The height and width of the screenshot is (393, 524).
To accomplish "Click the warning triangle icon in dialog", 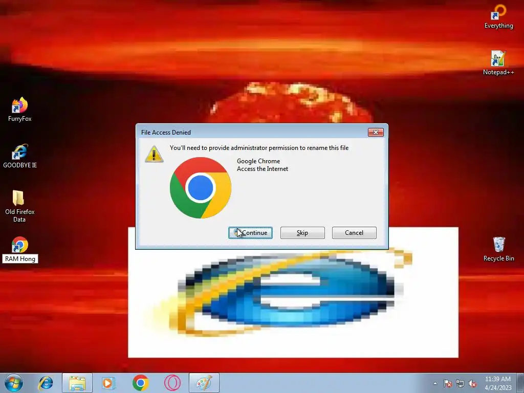I will [154, 154].
